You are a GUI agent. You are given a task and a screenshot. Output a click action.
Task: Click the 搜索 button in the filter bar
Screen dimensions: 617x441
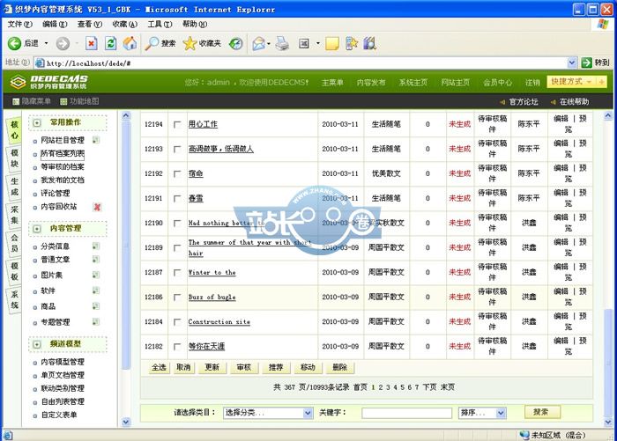(x=542, y=412)
